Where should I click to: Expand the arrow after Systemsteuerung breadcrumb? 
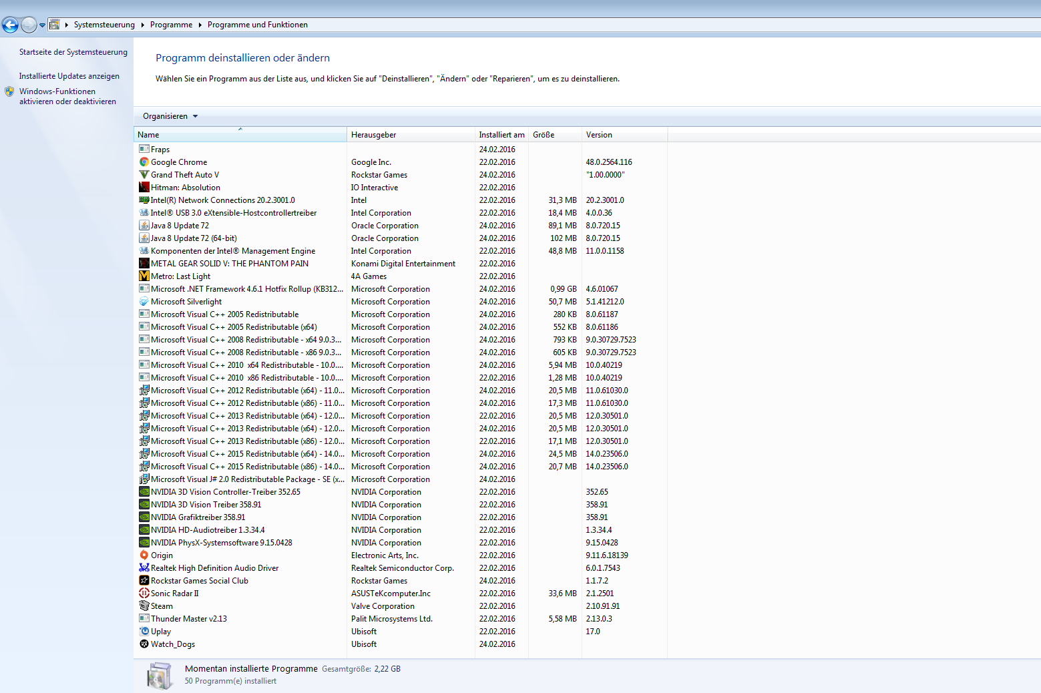tap(143, 25)
